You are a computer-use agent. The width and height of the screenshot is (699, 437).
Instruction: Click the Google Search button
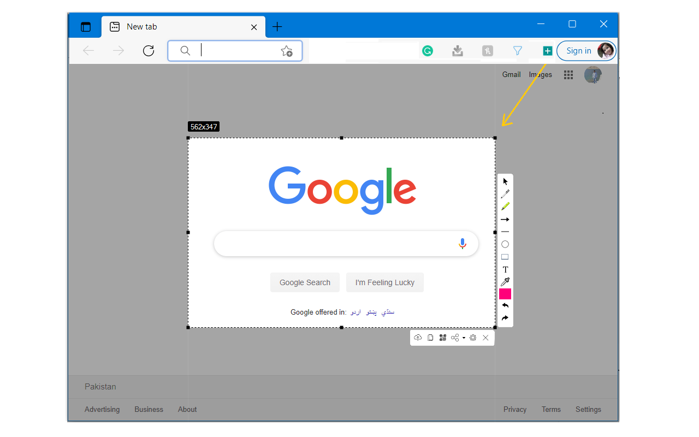click(x=305, y=282)
